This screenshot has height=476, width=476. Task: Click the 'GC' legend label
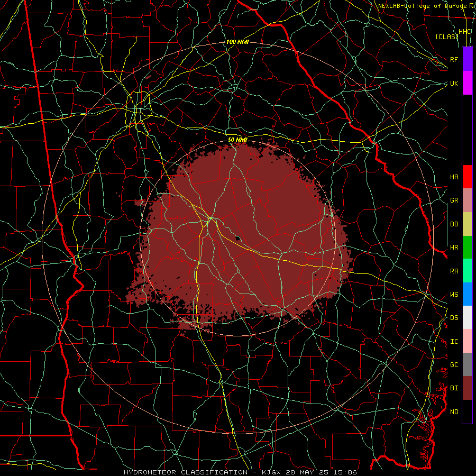point(454,365)
